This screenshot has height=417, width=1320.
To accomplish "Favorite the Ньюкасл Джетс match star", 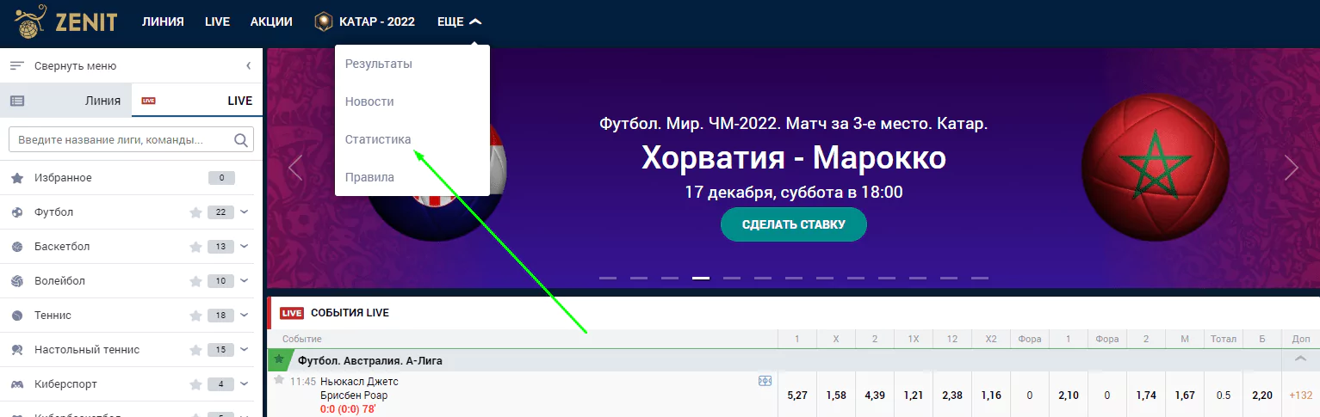I will tap(279, 380).
